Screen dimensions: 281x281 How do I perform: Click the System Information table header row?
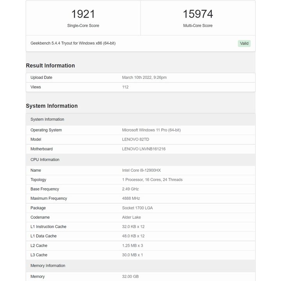[140, 119]
